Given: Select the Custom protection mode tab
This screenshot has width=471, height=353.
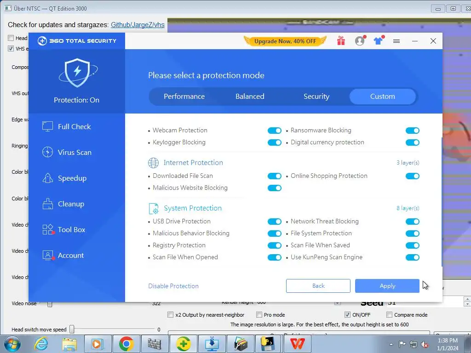Looking at the screenshot, I should coord(382,97).
